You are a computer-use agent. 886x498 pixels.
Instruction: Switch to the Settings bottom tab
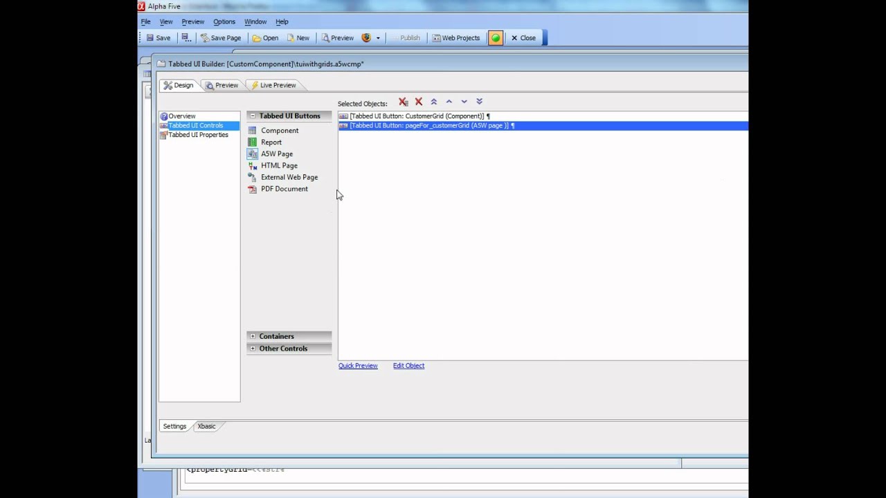click(174, 427)
